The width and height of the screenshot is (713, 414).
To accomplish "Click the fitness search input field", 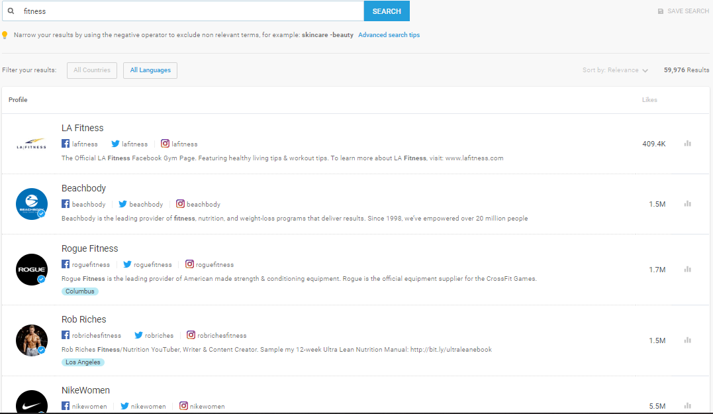I will point(183,11).
